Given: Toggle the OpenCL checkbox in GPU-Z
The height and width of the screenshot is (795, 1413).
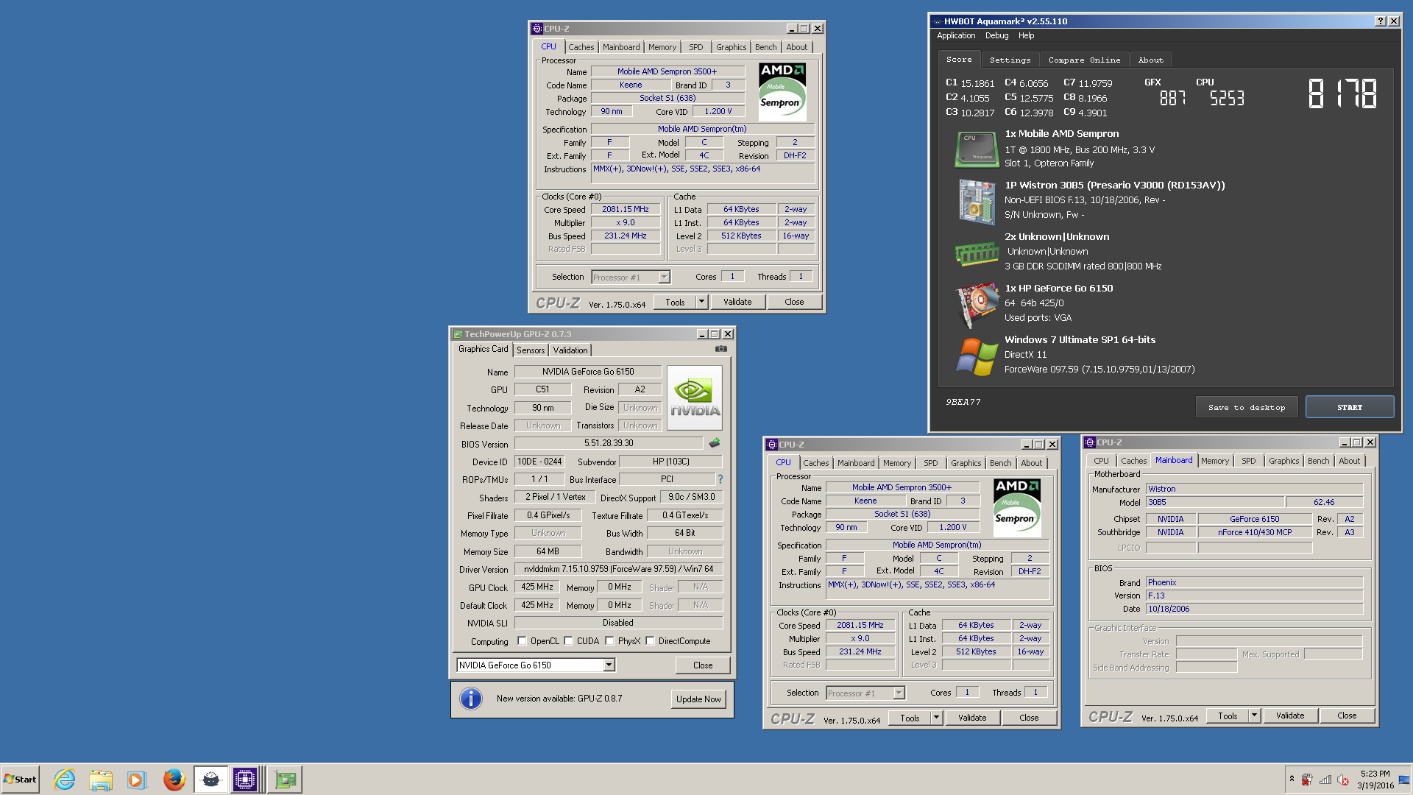Looking at the screenshot, I should click(x=522, y=641).
